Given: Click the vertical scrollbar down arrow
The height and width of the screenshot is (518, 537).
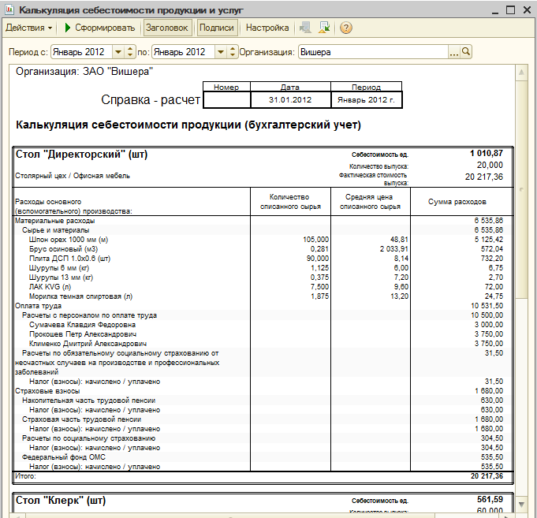Looking at the screenshot, I should pyautogui.click(x=521, y=505).
